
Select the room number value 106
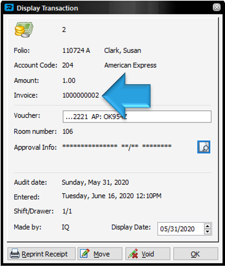[x=67, y=132]
